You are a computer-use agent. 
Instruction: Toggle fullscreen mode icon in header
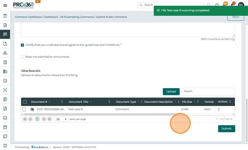pos(209,5)
